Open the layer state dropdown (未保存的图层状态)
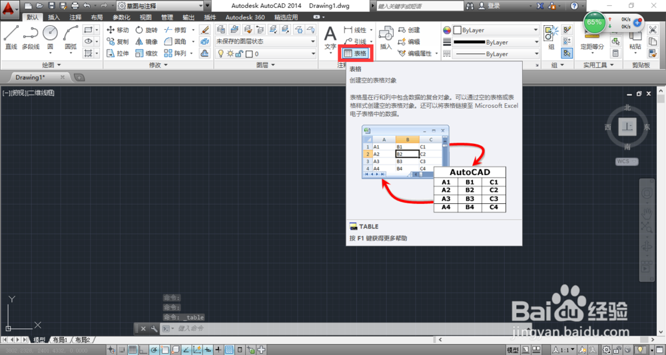Viewport: 666px width, 355px height. (x=266, y=41)
